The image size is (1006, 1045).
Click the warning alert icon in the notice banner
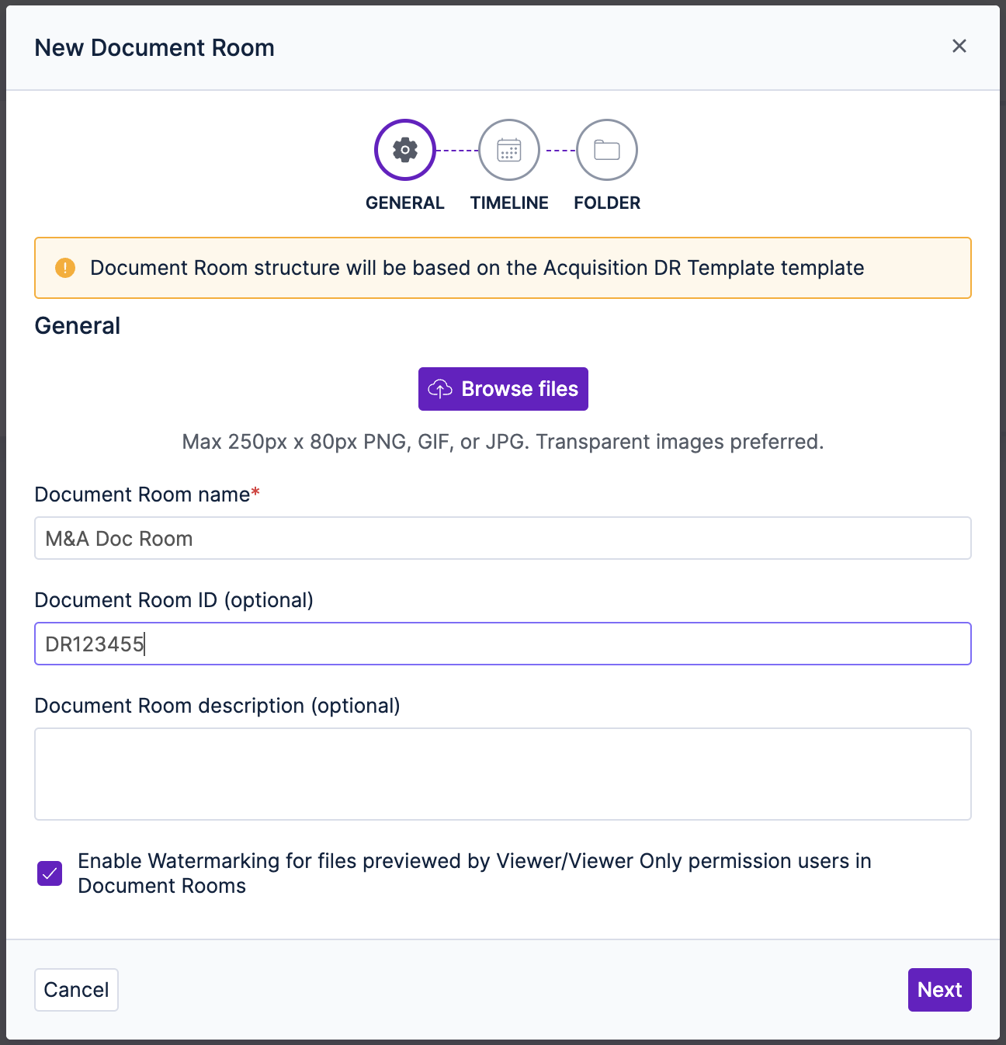coord(65,267)
